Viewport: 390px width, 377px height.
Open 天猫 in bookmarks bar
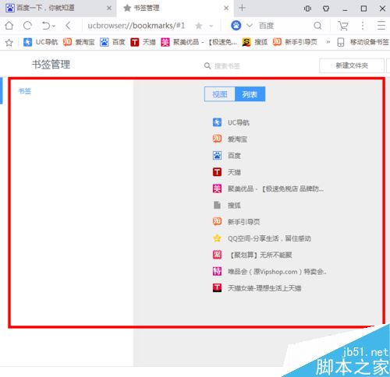143,42
